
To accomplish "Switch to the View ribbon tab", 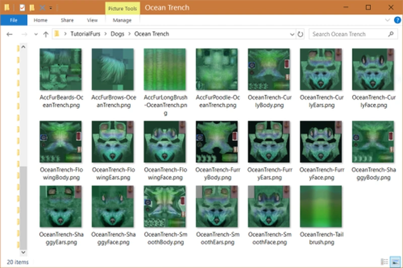I will click(92, 20).
